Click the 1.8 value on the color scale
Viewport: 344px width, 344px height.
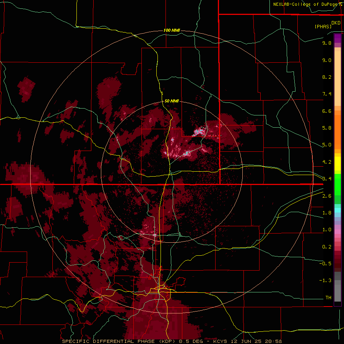click(x=327, y=213)
